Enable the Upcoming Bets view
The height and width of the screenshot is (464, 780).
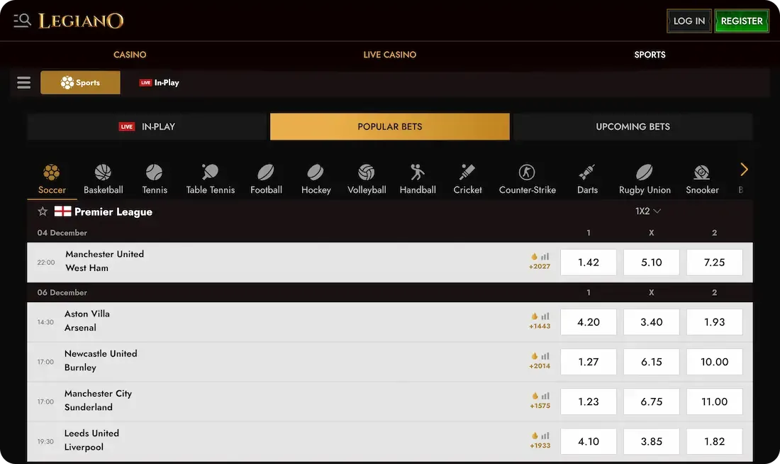[x=633, y=126]
